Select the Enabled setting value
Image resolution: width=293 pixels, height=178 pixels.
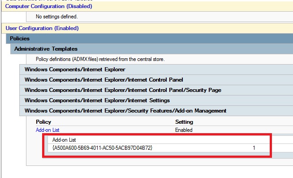point(184,130)
